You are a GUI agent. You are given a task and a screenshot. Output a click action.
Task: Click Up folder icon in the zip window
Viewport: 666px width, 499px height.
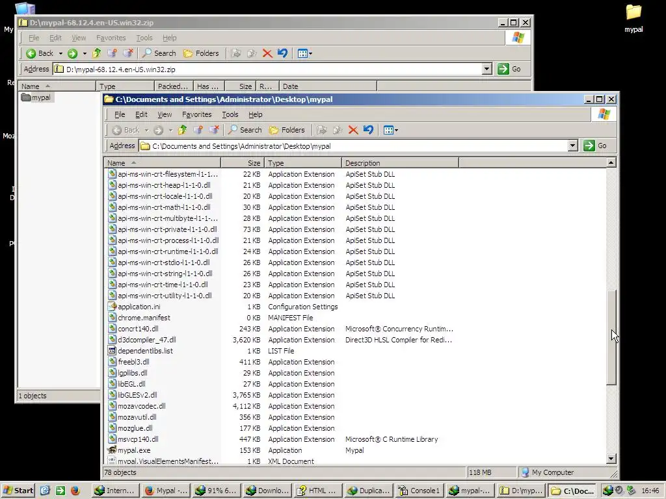click(96, 53)
